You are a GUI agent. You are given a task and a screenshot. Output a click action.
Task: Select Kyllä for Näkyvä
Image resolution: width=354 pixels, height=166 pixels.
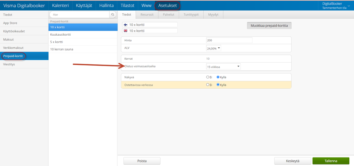(x=218, y=77)
